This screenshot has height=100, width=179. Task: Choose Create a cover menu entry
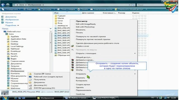[83, 46]
